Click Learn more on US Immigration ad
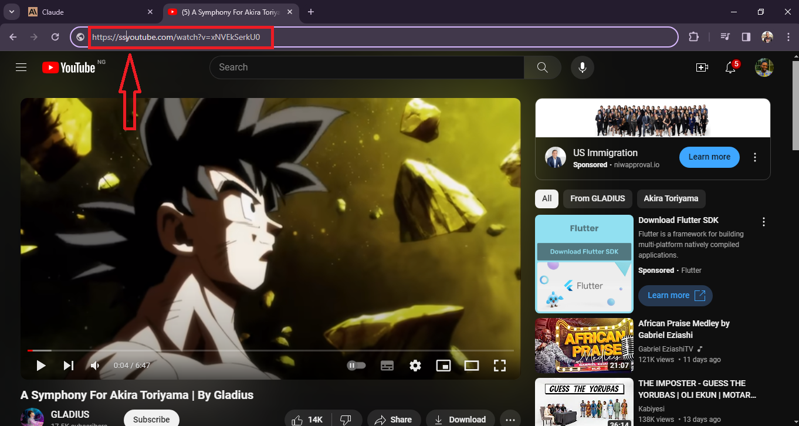The width and height of the screenshot is (799, 426). pyautogui.click(x=709, y=157)
